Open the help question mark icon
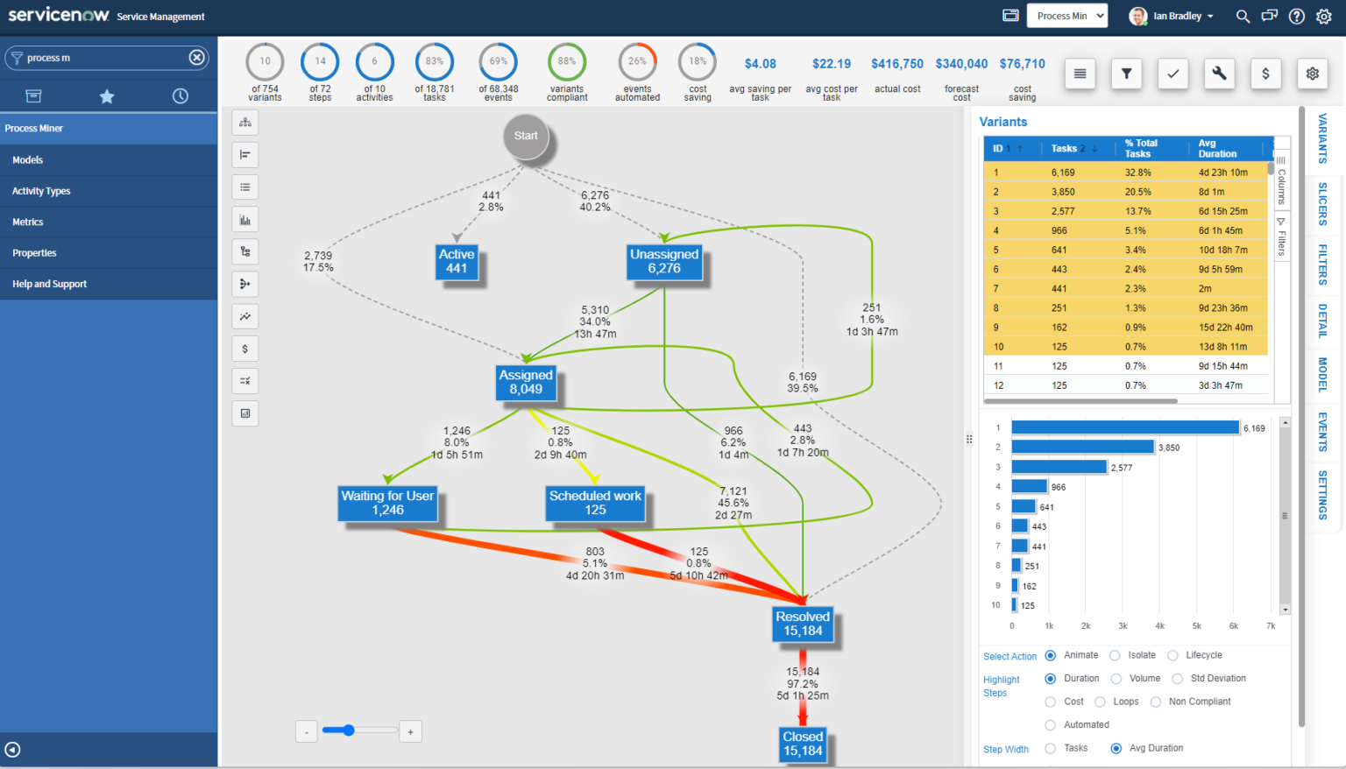Image resolution: width=1346 pixels, height=769 pixels. coord(1297,16)
